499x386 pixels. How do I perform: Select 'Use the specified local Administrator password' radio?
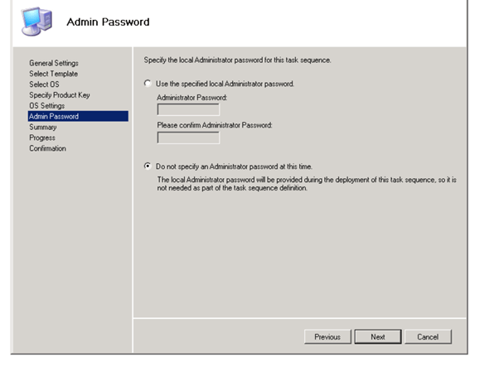coord(148,84)
